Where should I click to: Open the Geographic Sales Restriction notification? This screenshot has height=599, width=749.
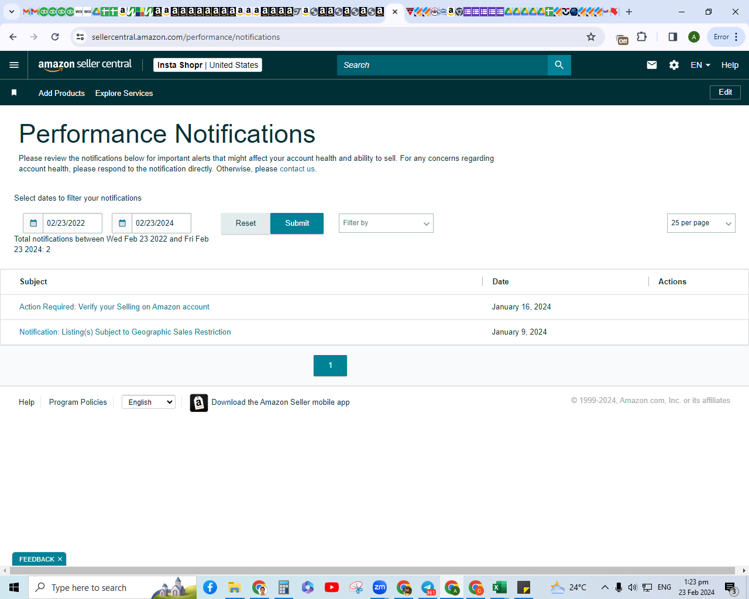click(x=125, y=332)
